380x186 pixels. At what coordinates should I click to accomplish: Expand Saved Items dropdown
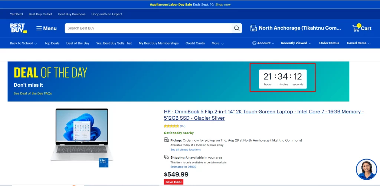pyautogui.click(x=359, y=43)
